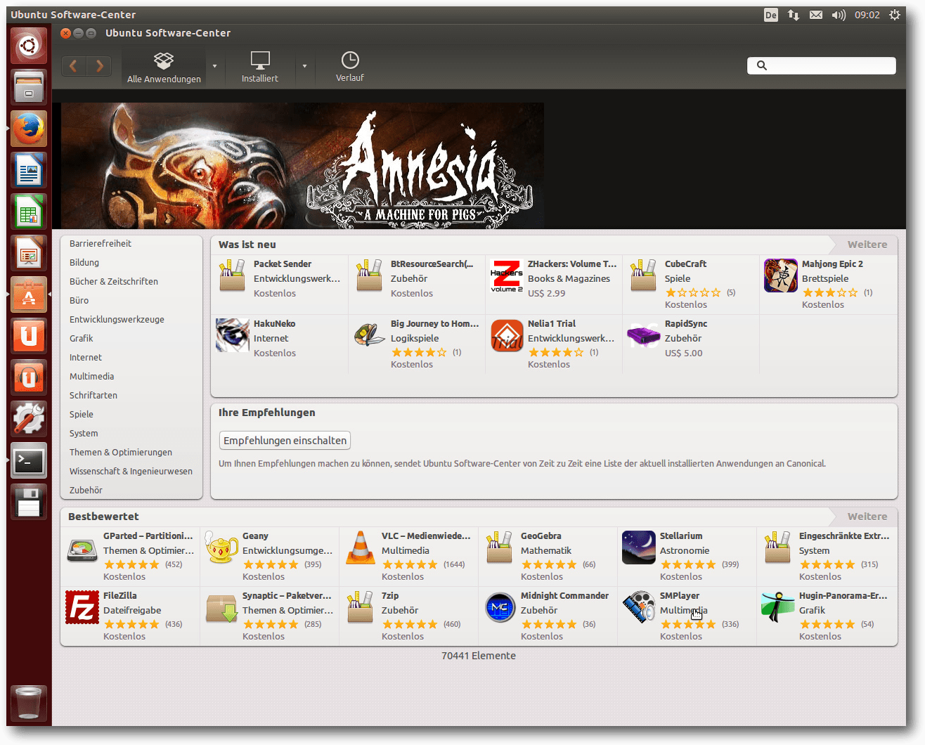Image resolution: width=925 pixels, height=745 pixels.
Task: Open the ZHackers Volume icon
Action: tap(506, 276)
